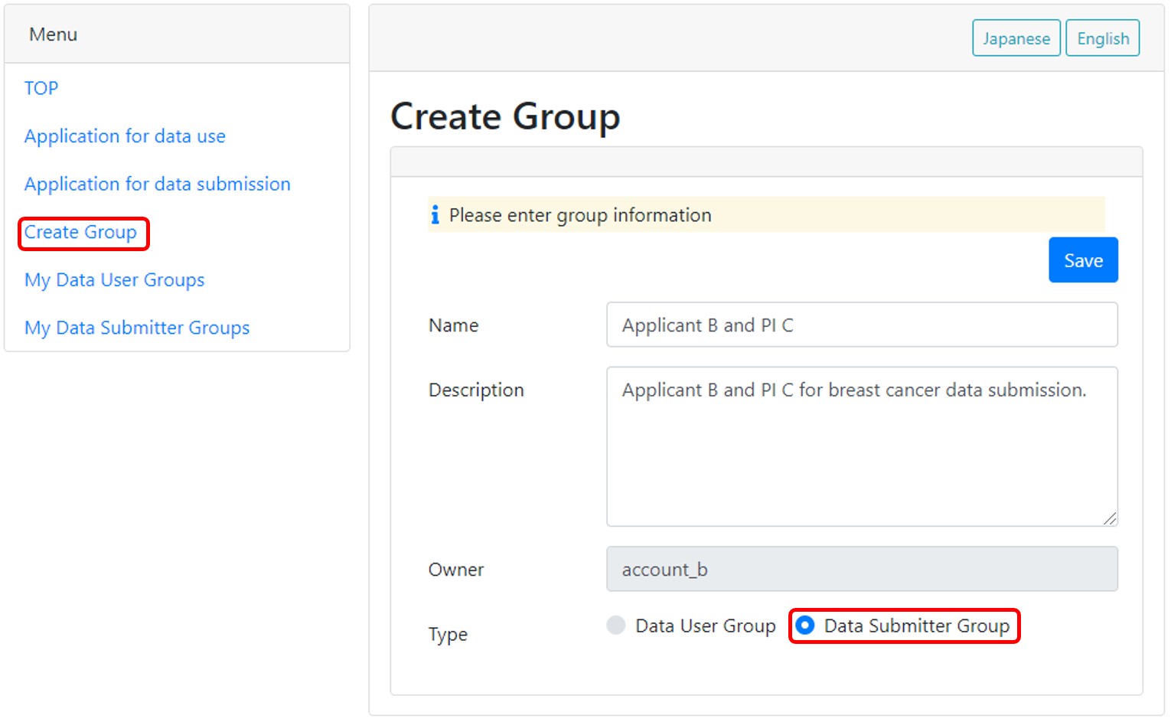The image size is (1171, 722).
Task: Focus the Name input field
Action: [x=861, y=325]
